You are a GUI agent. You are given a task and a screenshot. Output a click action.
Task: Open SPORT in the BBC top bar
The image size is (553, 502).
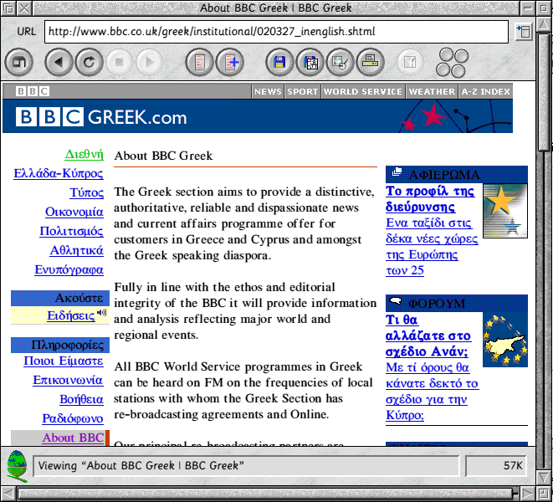[x=302, y=91]
